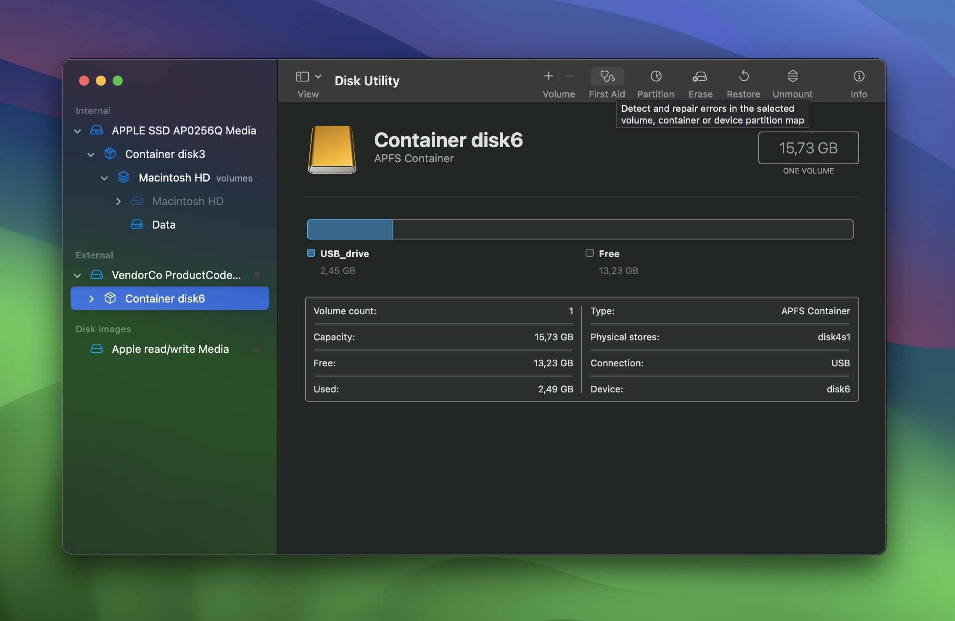Click the yellow minimize window button
The image size is (955, 621).
point(101,81)
